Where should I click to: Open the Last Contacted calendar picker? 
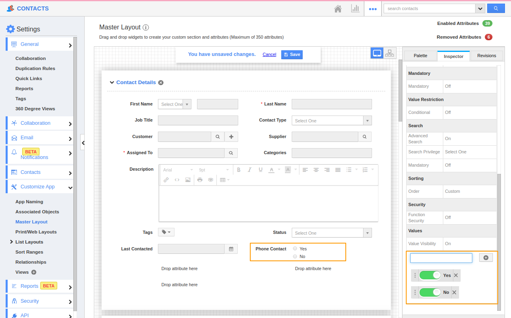[x=231, y=249]
